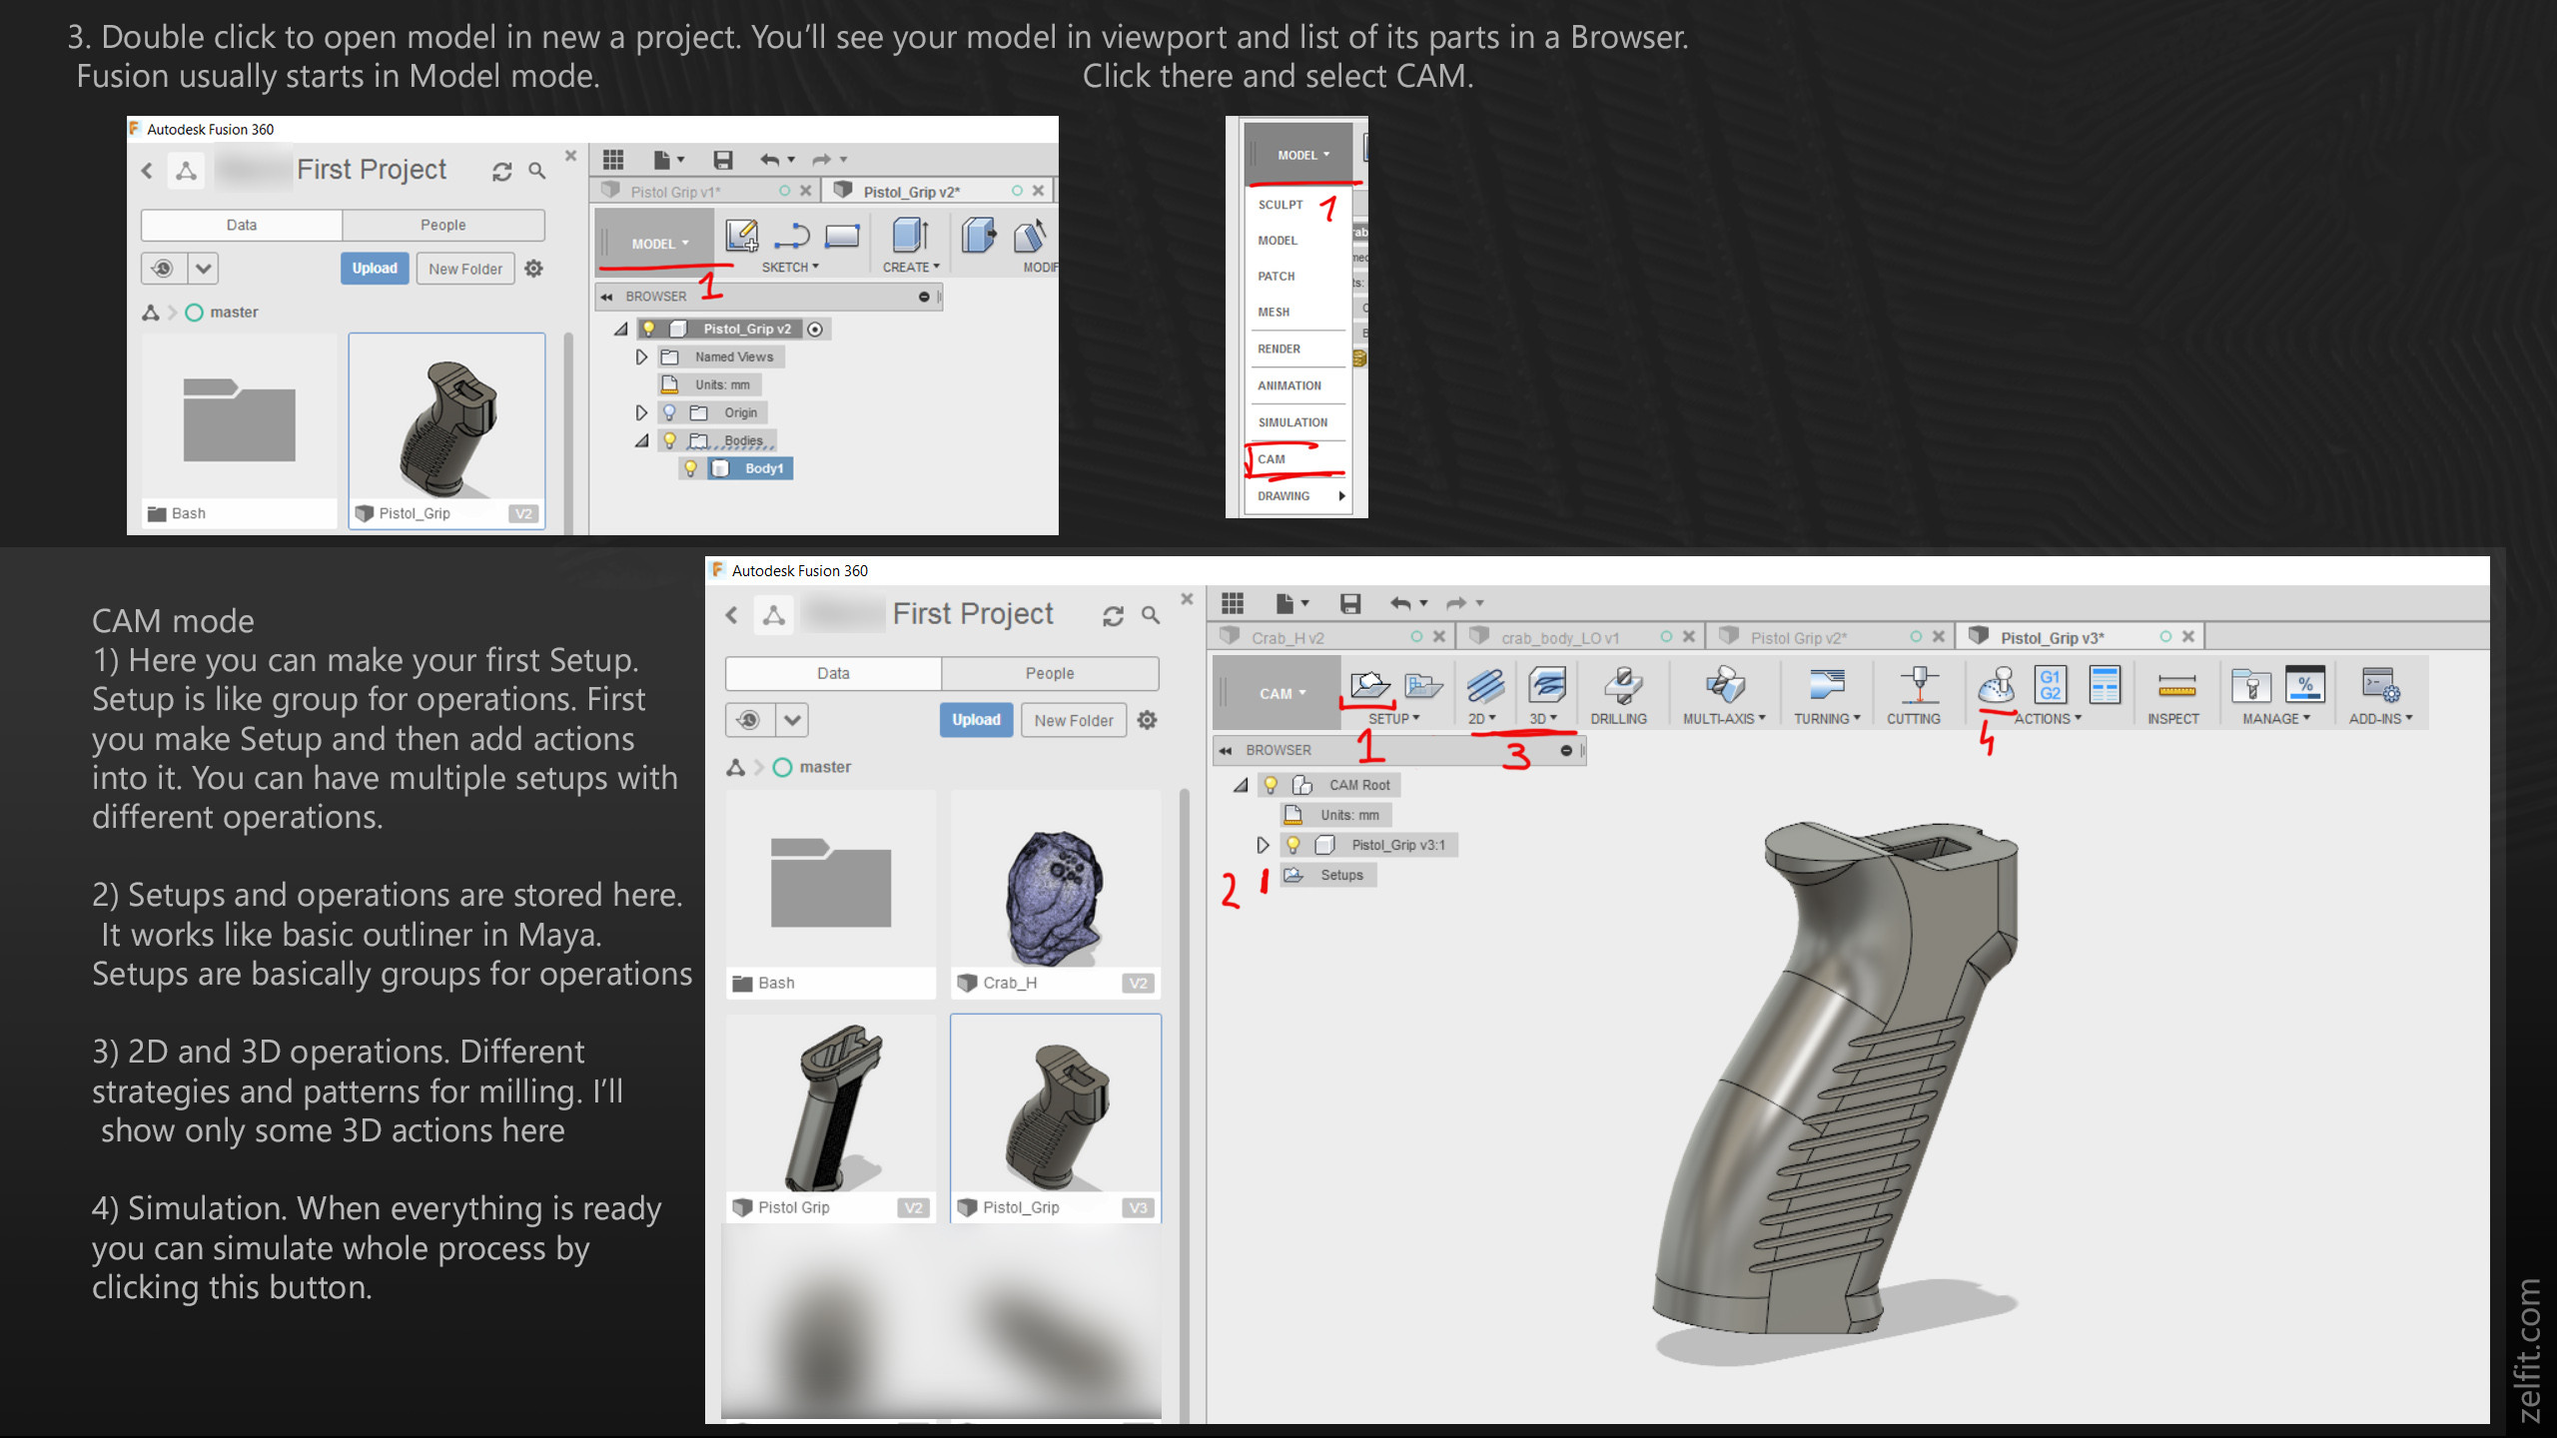Select RENDER in the workspace menu
The height and width of the screenshot is (1438, 2557).
tap(1296, 350)
